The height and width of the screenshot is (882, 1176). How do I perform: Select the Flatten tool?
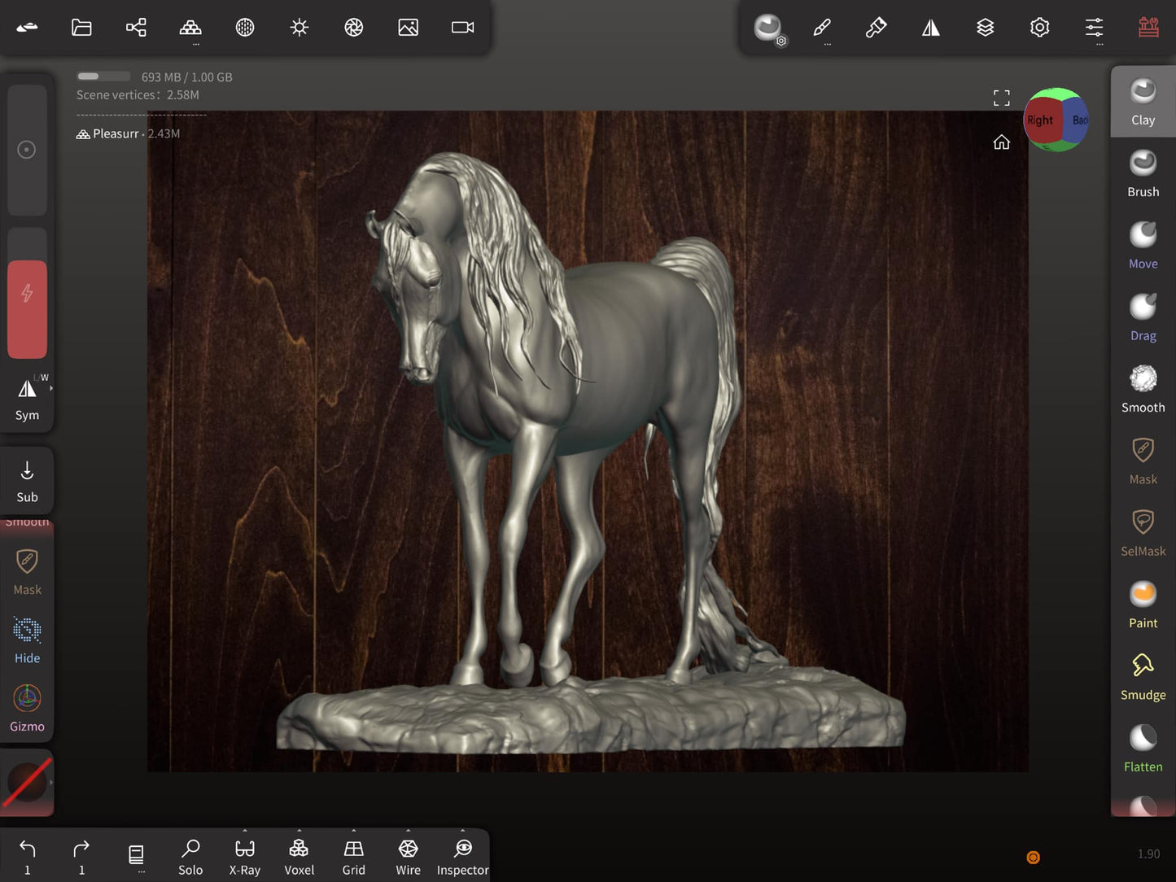[1143, 749]
